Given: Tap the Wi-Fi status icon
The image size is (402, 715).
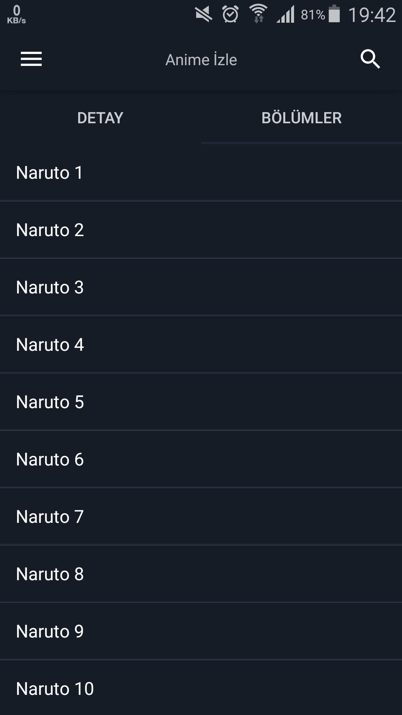Looking at the screenshot, I should (x=258, y=14).
